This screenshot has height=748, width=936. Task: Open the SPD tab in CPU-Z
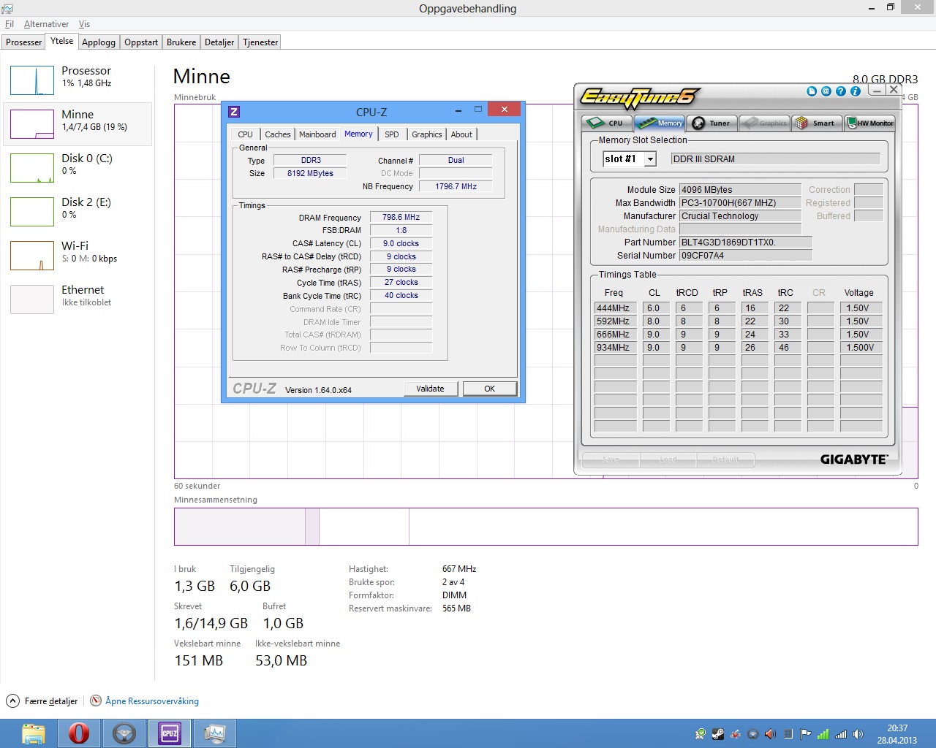click(392, 134)
